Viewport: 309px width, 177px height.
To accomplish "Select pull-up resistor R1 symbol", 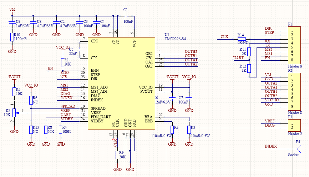I will tap(62, 62).
